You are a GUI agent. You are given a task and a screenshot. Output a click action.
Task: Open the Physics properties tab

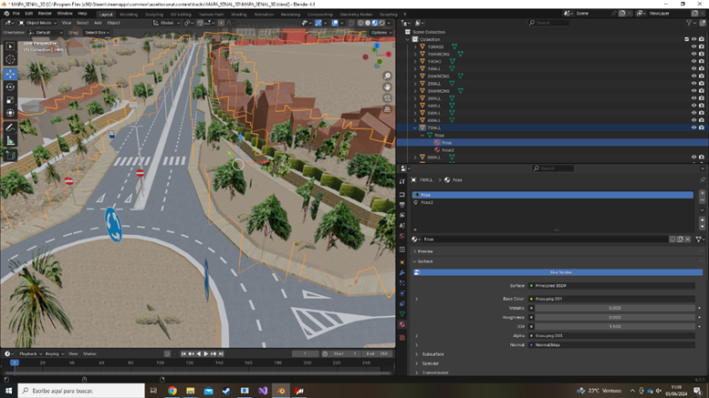(402, 293)
